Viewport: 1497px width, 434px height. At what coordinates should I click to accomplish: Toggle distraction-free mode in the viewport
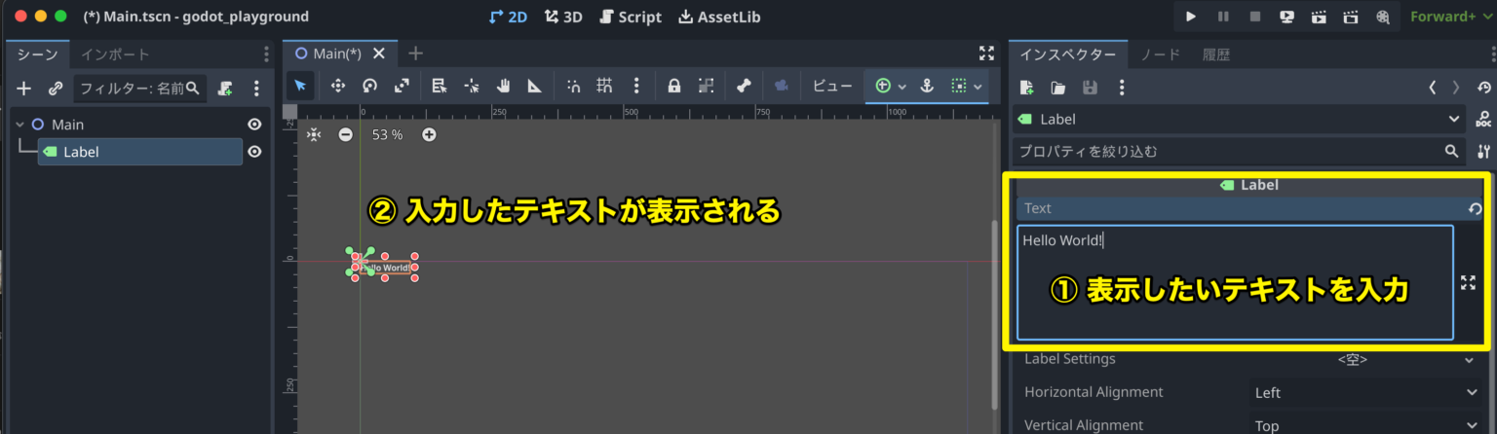986,54
